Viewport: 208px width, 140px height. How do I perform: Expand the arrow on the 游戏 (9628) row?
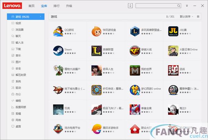pos(40,17)
